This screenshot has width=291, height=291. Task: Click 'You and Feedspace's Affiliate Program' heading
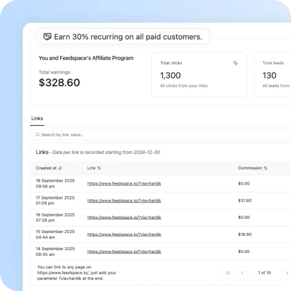86,58
